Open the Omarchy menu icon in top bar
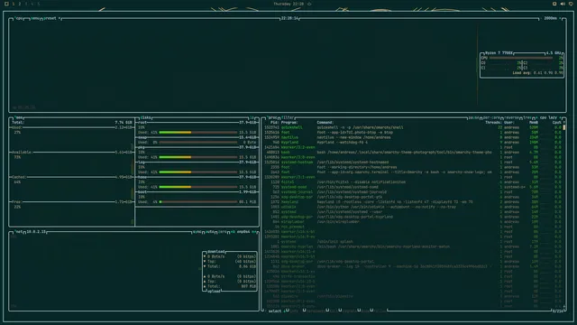 6,4
